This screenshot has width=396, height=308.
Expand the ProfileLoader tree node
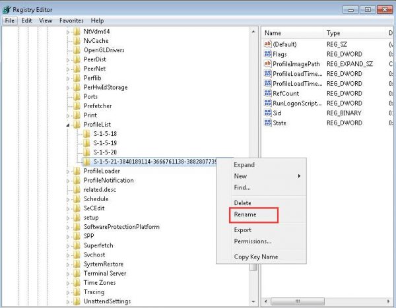(68, 171)
